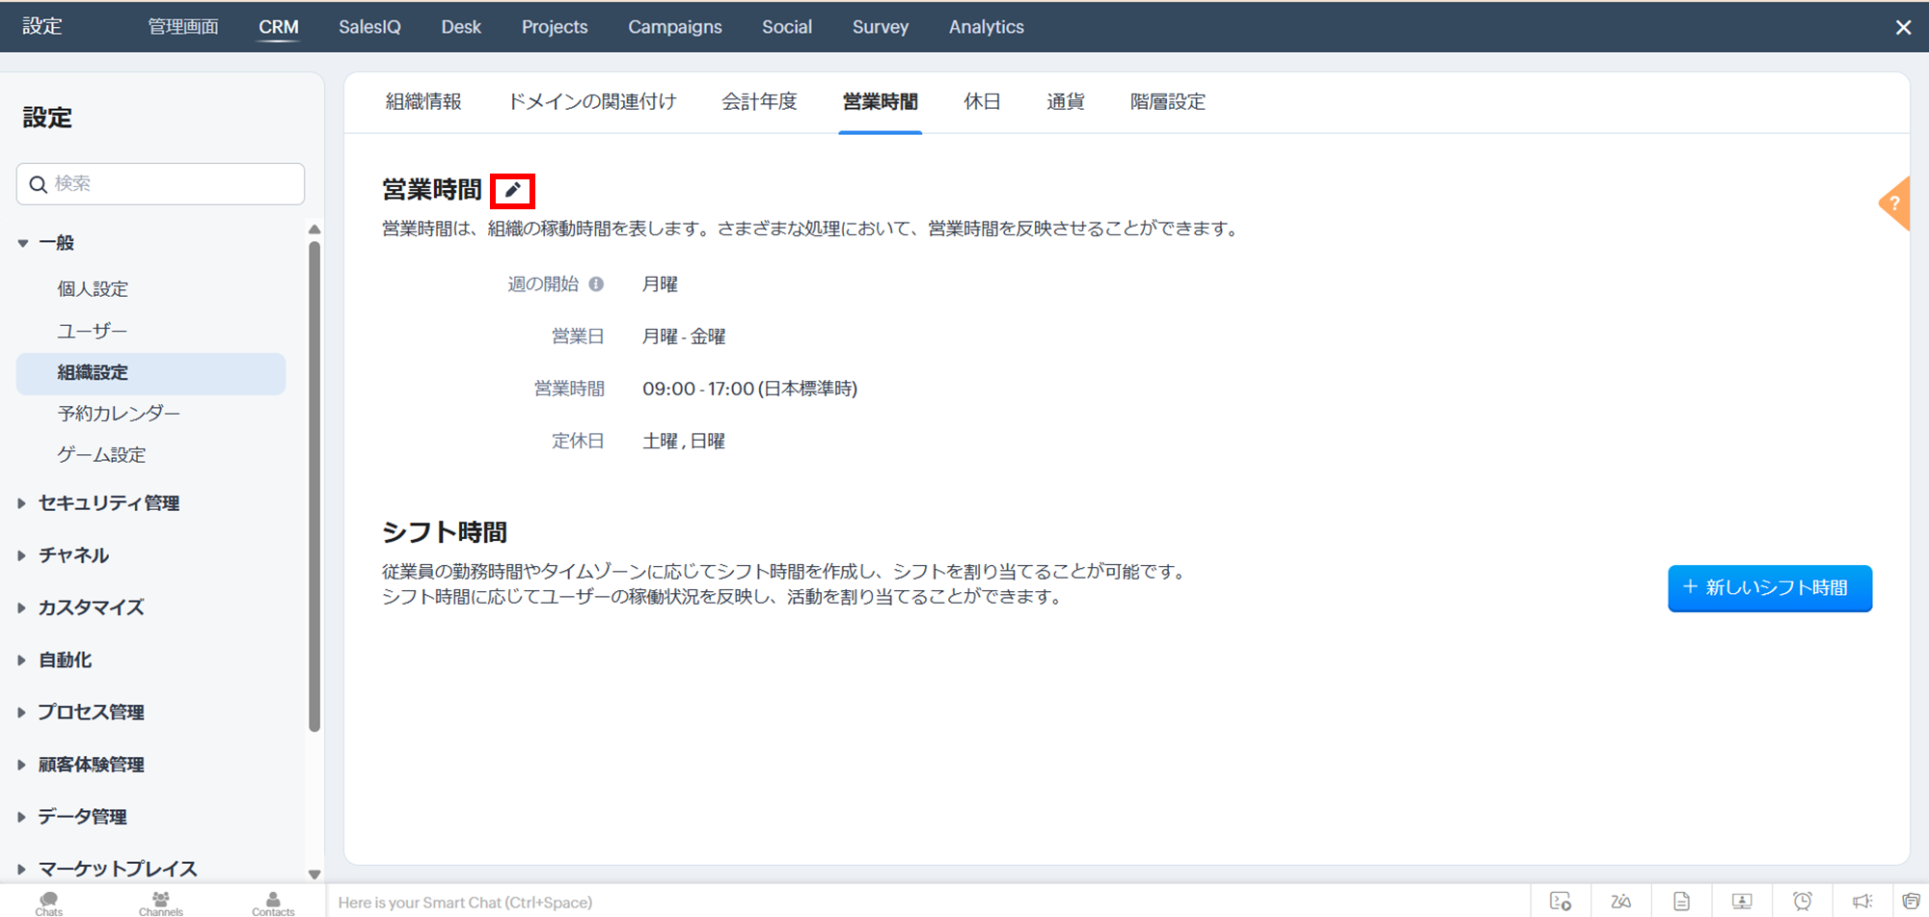
Task: Open the megaphone announcements icon
Action: [x=1861, y=902]
